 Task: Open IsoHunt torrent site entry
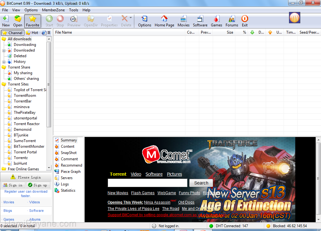click(x=20, y=163)
